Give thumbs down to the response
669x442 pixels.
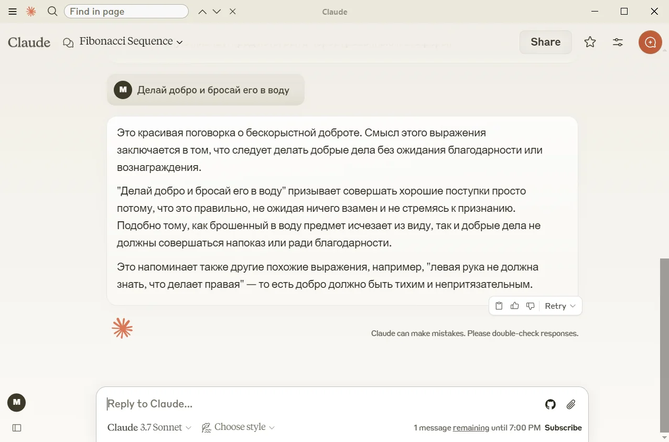tap(531, 306)
